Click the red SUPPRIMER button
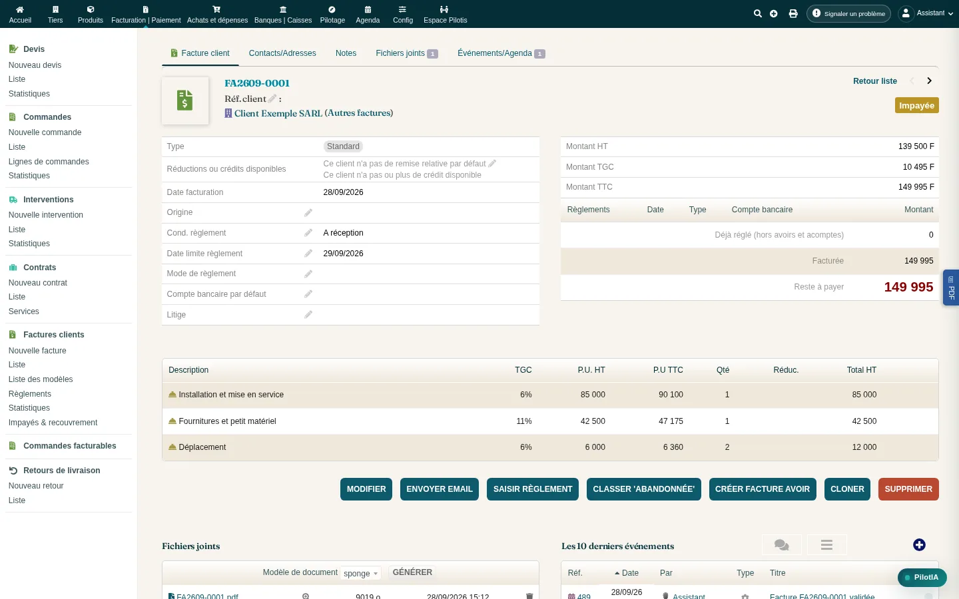This screenshot has height=599, width=959. click(908, 489)
